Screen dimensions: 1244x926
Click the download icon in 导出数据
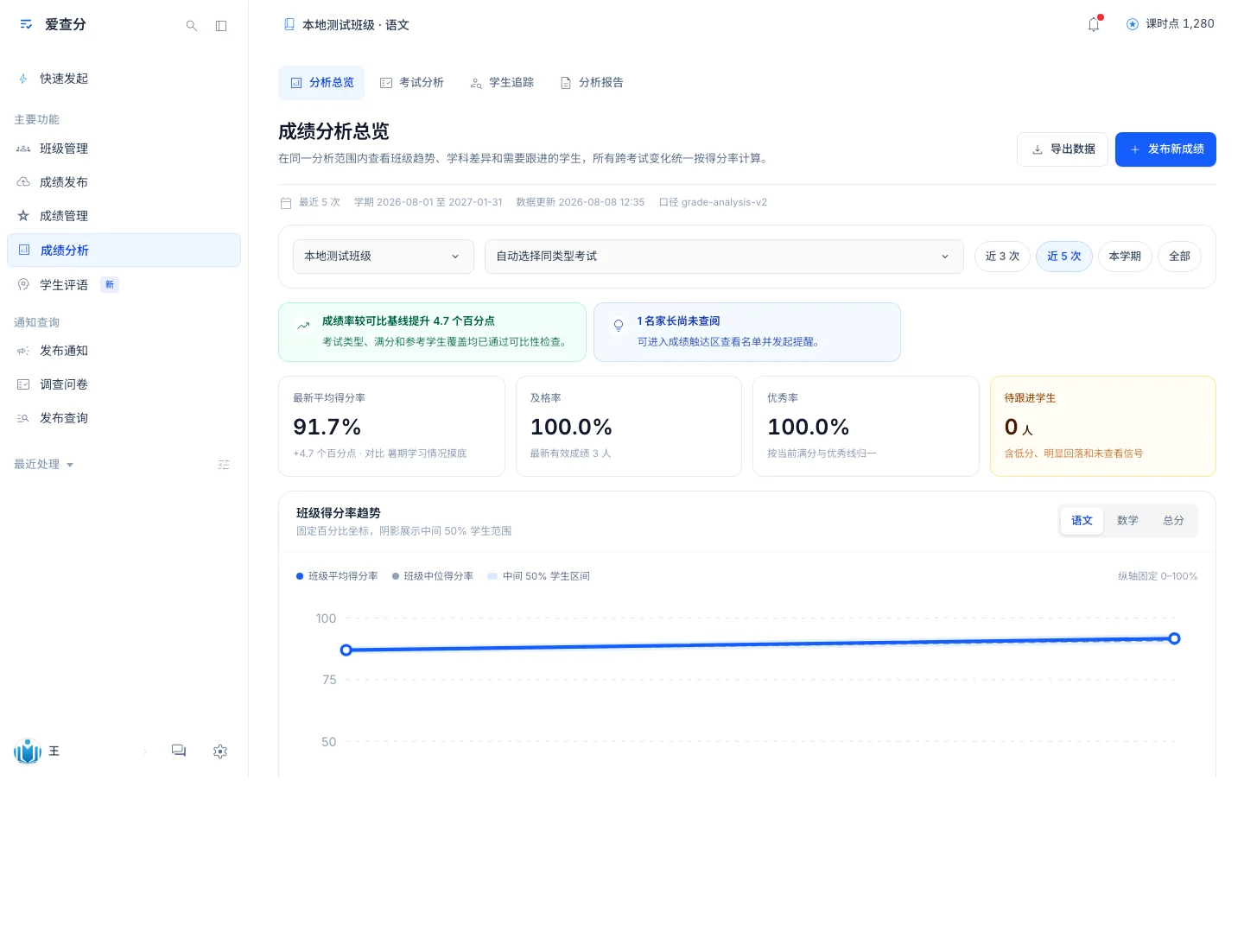tap(1038, 149)
